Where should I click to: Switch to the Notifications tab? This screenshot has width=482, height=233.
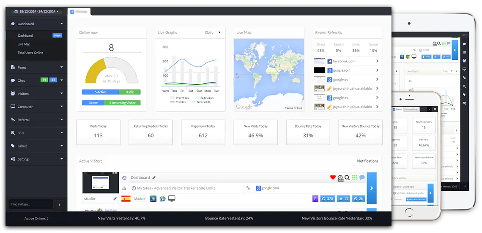pyautogui.click(x=368, y=161)
